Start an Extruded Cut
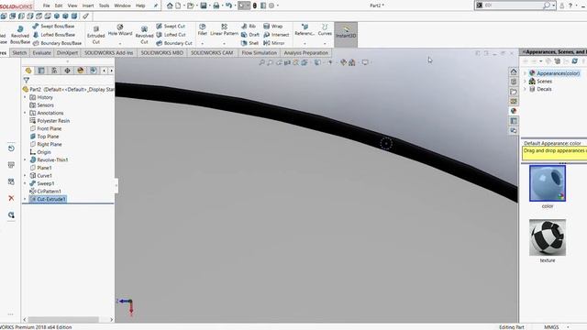 click(x=95, y=35)
